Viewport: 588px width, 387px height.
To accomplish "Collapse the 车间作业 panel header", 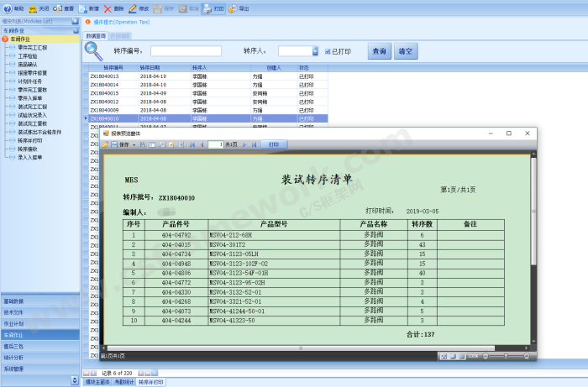I will 73,30.
